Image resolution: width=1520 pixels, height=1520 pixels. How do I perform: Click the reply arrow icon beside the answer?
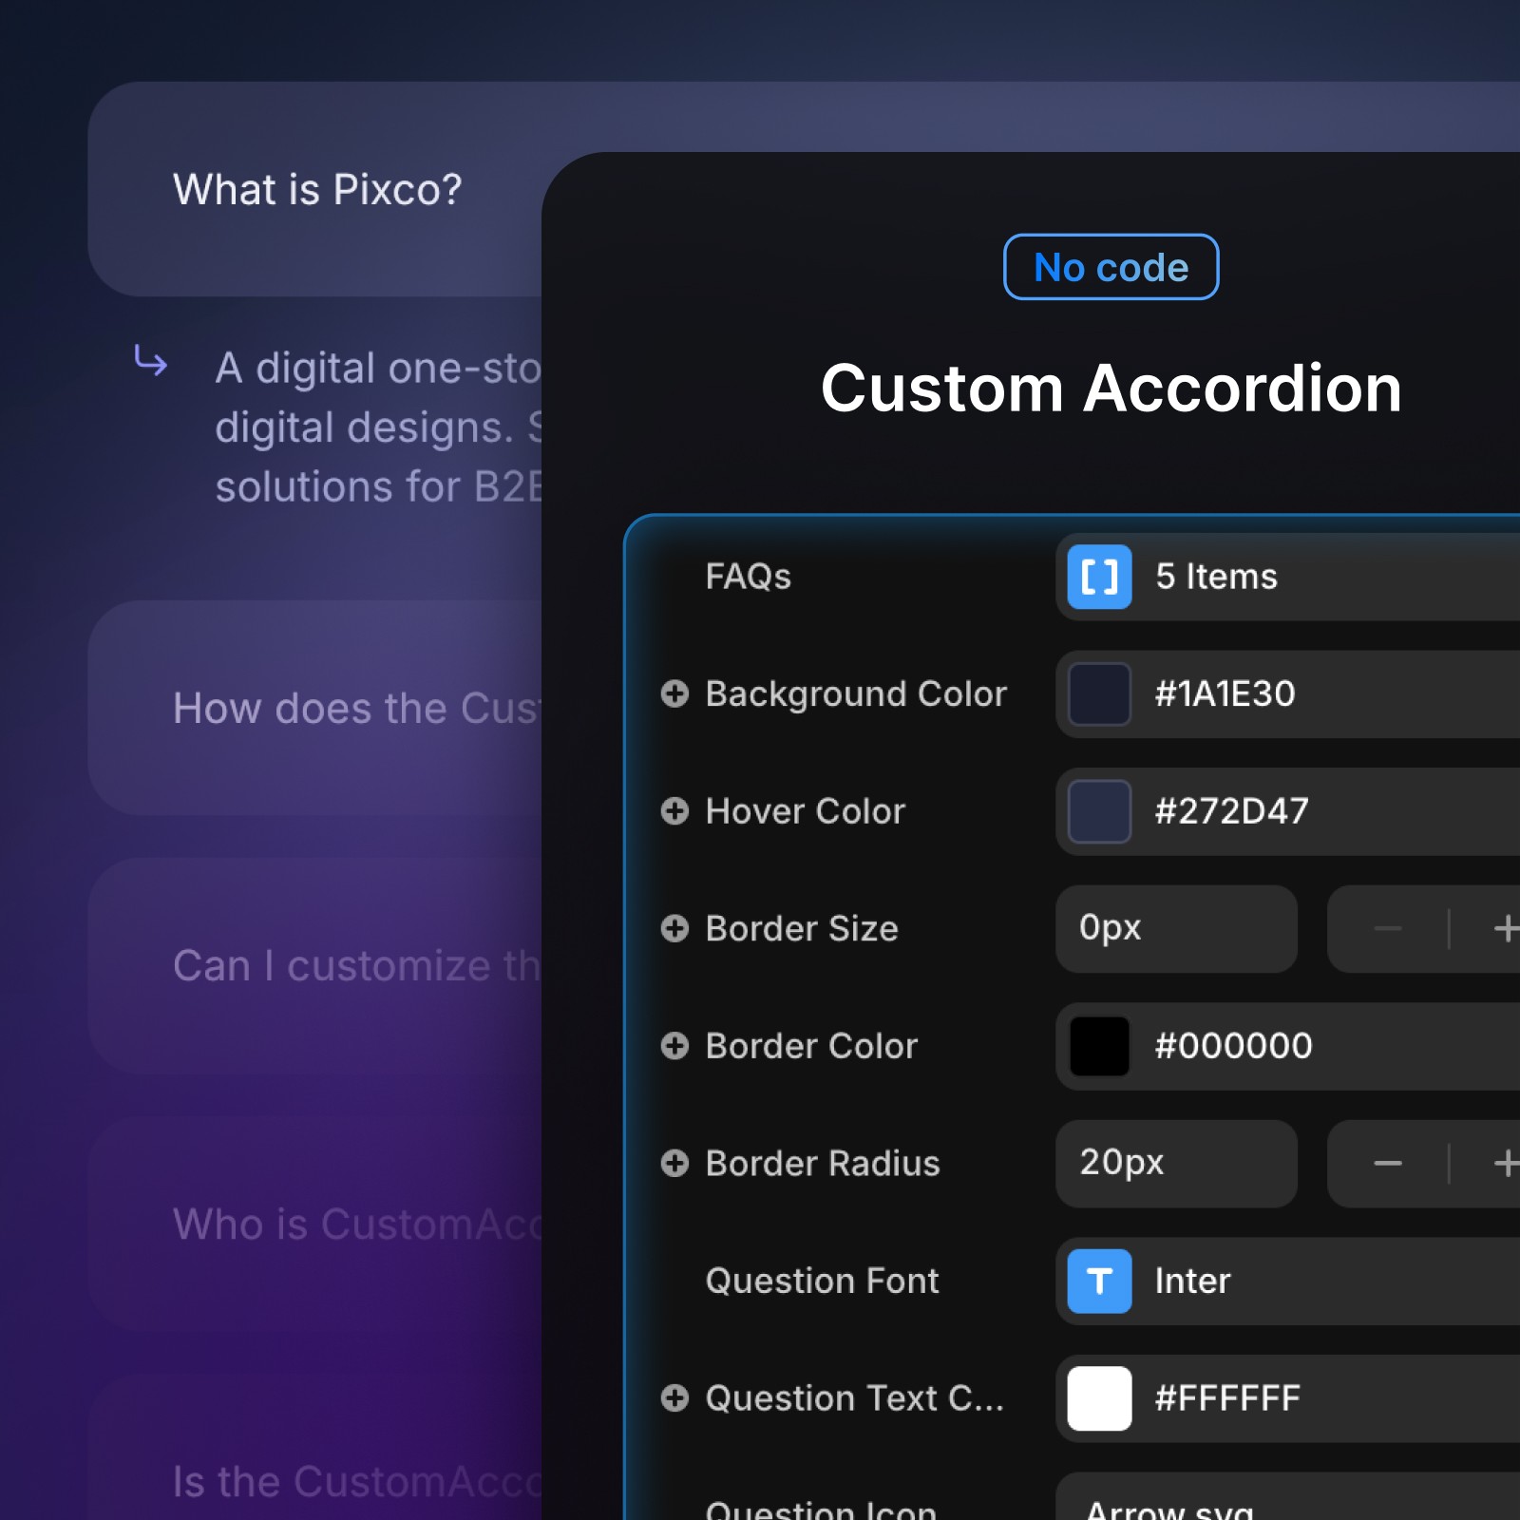(x=150, y=361)
